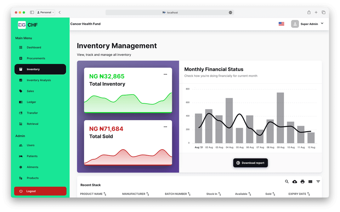The width and height of the screenshot is (340, 212).
Task: Click the filter list icon
Action: point(318,182)
